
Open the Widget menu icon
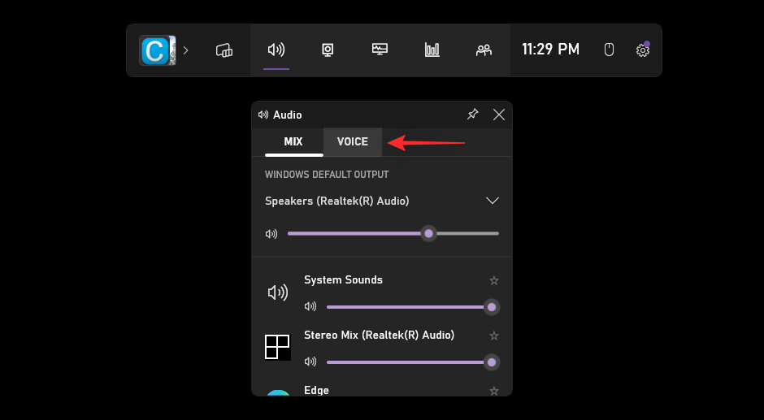[224, 50]
